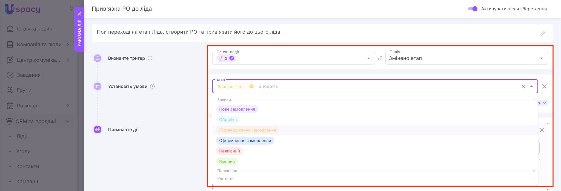This screenshot has width=561, height=191.
Task: Select the Нове замовлення stage
Action: [x=237, y=109]
